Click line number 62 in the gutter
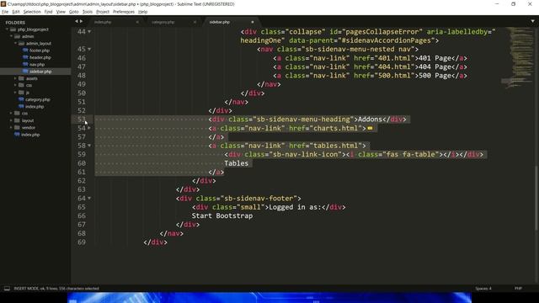 tap(82, 181)
